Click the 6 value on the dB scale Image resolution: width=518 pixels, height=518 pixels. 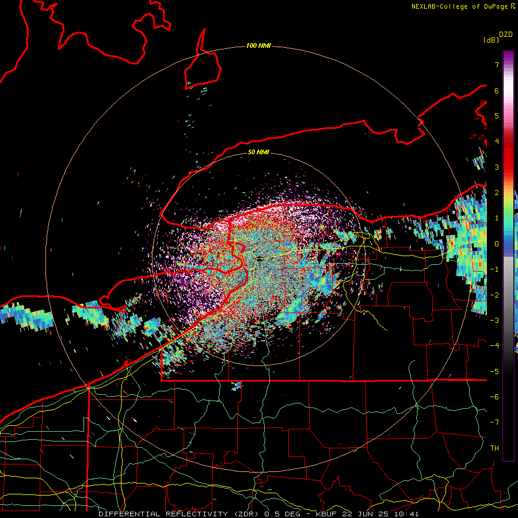tap(497, 90)
